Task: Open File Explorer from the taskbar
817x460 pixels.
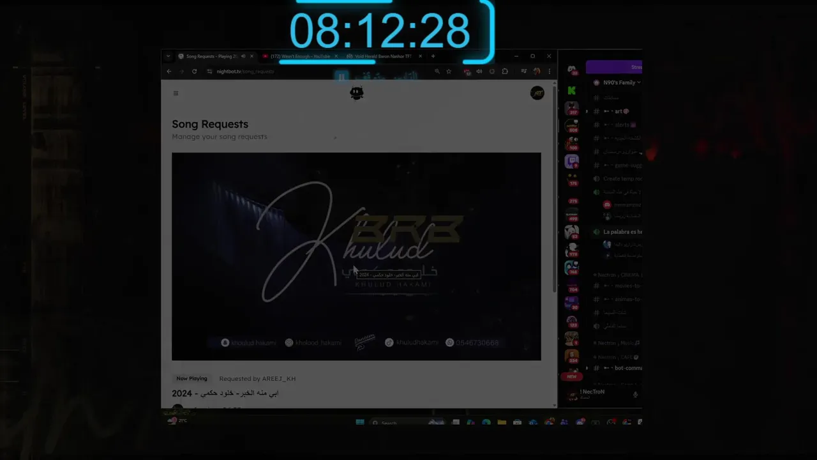Action: [502, 422]
